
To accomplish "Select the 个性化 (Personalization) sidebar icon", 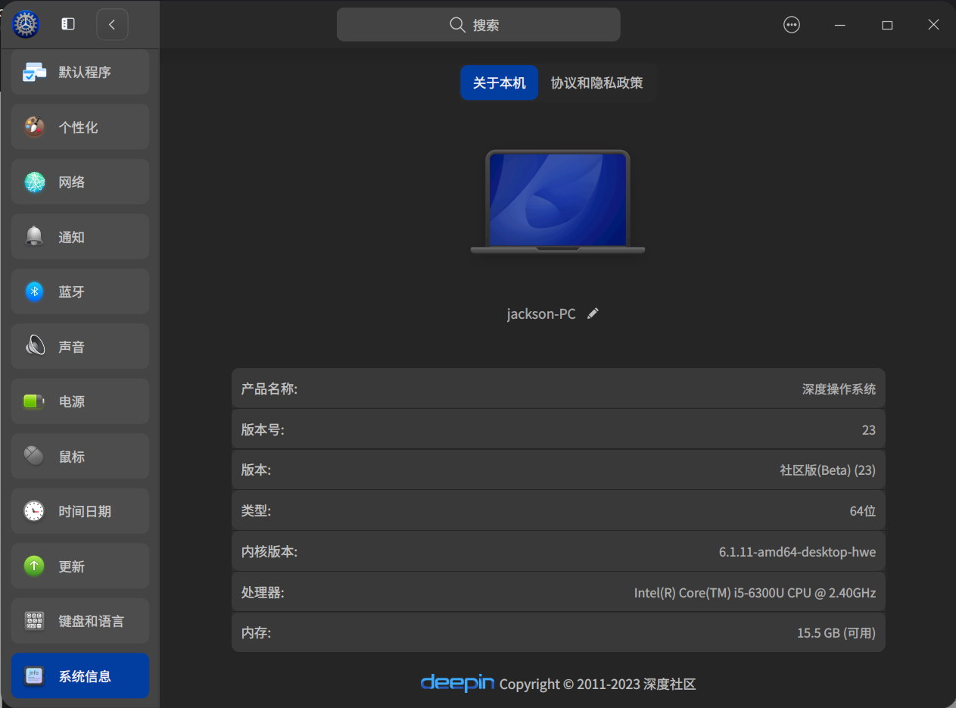I will [x=34, y=126].
